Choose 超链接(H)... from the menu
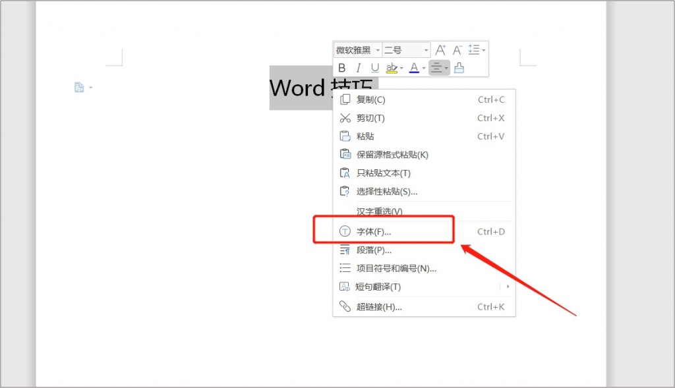Viewport: 675px width, 388px height. click(424, 307)
